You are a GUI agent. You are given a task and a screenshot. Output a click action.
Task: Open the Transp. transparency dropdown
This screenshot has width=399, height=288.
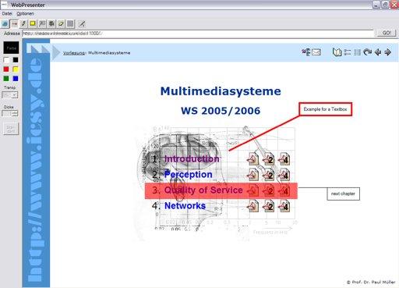point(10,95)
